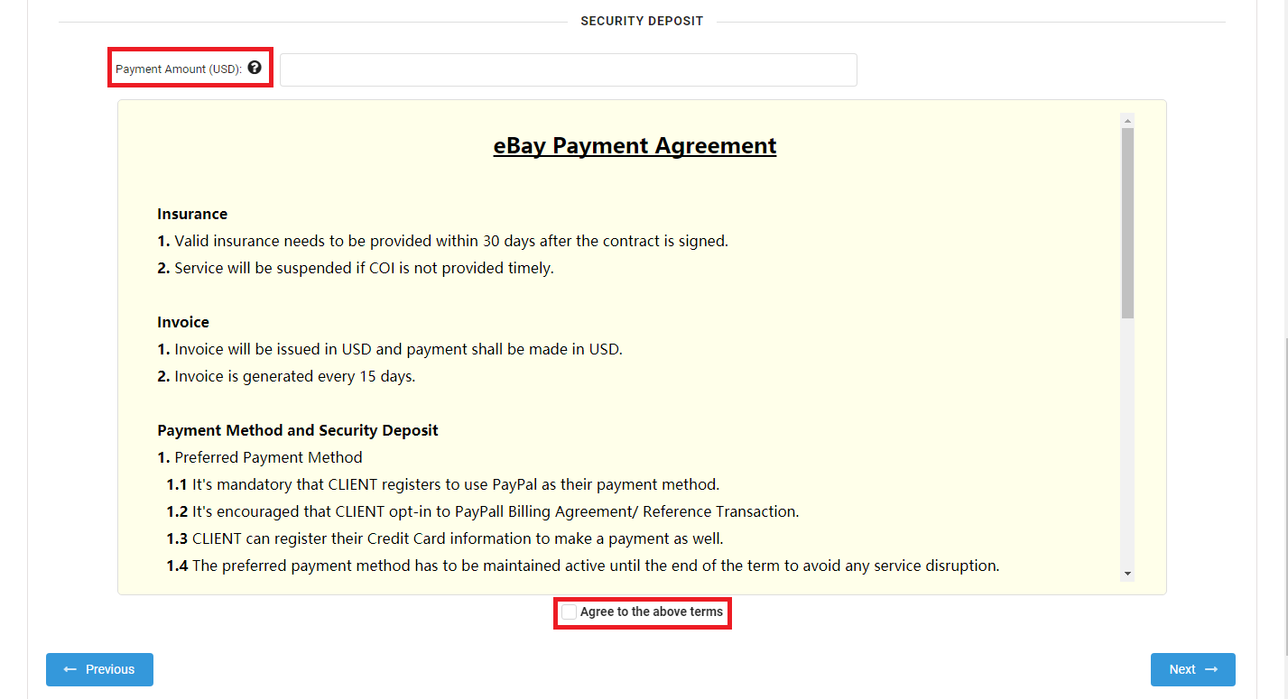1288x699 pixels.
Task: Click the Payment Amount help question-mark icon
Action: pos(255,68)
